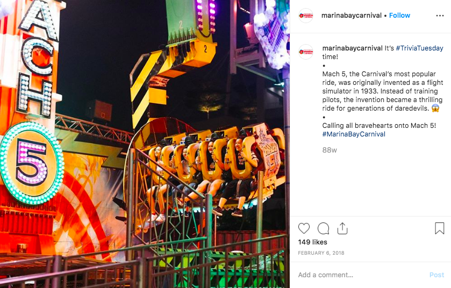Click the Post comment button

pyautogui.click(x=436, y=275)
